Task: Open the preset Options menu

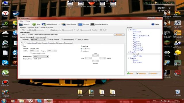Action: point(154,73)
